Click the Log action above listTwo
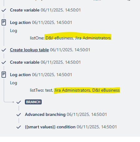This screenshot has height=142, width=140. point(20,75)
